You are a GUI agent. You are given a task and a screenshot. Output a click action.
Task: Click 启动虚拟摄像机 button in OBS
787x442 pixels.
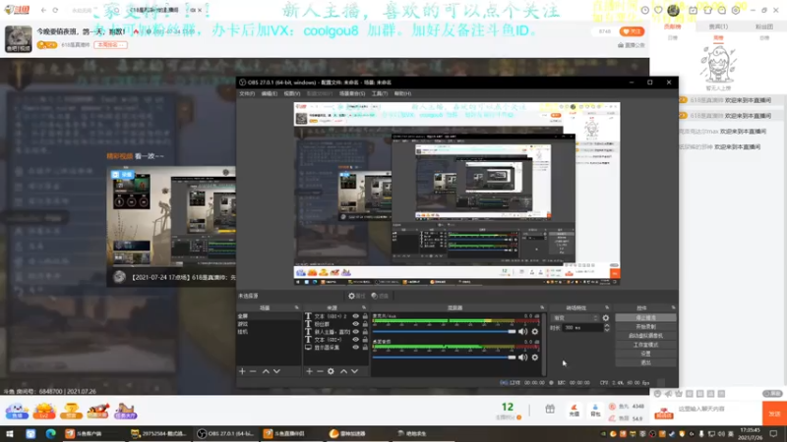coord(645,336)
